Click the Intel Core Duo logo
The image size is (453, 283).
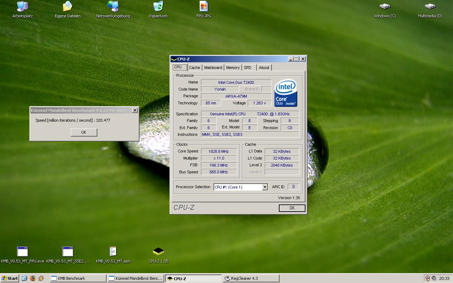click(x=286, y=93)
